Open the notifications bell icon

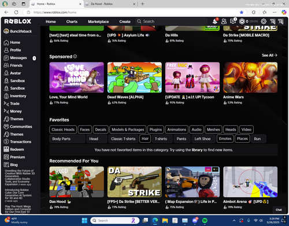215,21
